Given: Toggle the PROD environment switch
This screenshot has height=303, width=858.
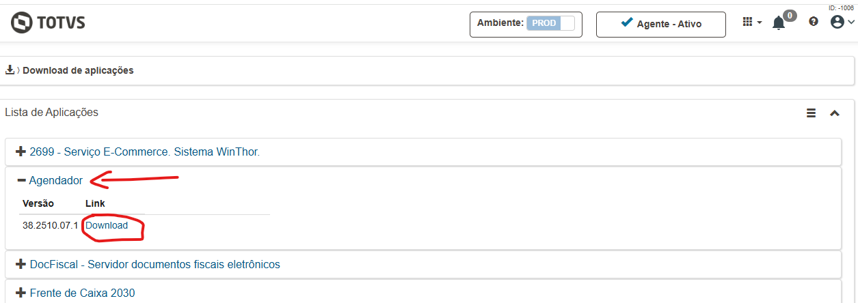Looking at the screenshot, I should [x=551, y=23].
